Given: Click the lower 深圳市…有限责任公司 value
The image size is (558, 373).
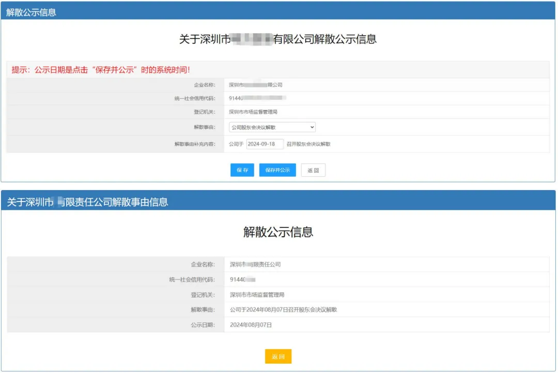Looking at the screenshot, I should (x=255, y=264).
